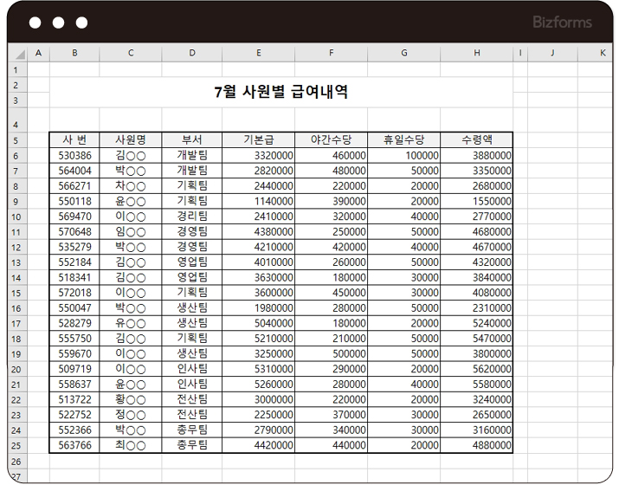Image resolution: width=619 pixels, height=485 pixels.
Task: Select the 경리팀 department cell
Action: 191,216
